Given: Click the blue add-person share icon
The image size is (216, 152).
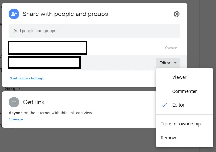Looking at the screenshot, I should coord(14,14).
